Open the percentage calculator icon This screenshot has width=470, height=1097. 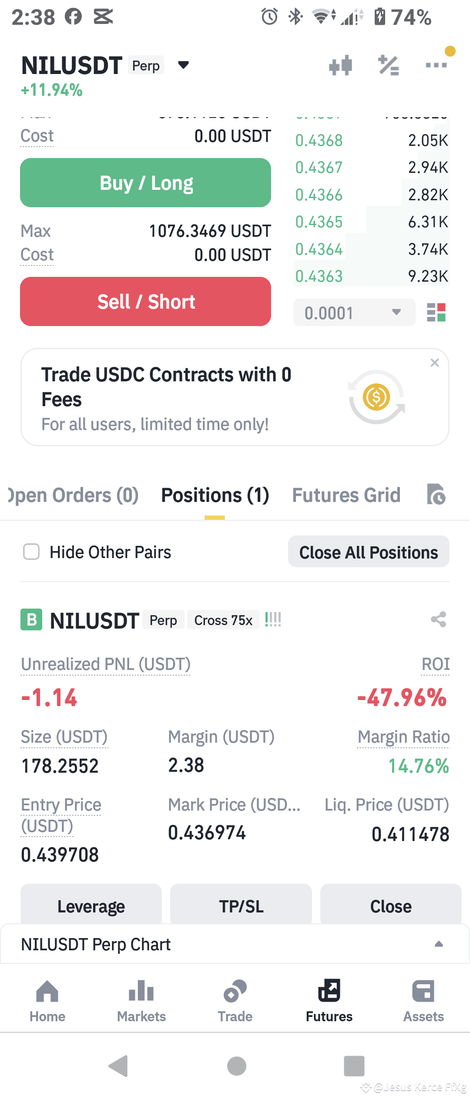388,65
